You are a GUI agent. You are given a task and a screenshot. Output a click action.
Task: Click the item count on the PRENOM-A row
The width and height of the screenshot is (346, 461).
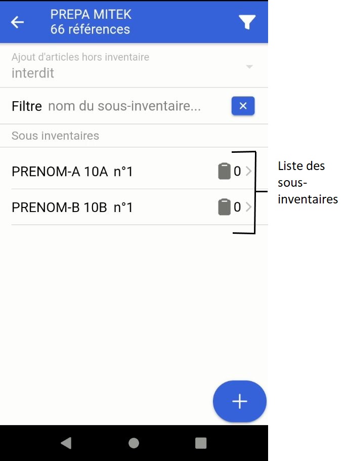pos(237,172)
